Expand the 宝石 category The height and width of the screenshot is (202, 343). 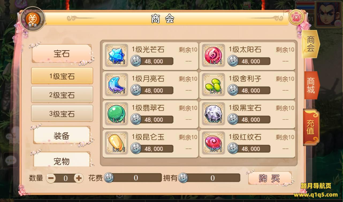click(62, 54)
